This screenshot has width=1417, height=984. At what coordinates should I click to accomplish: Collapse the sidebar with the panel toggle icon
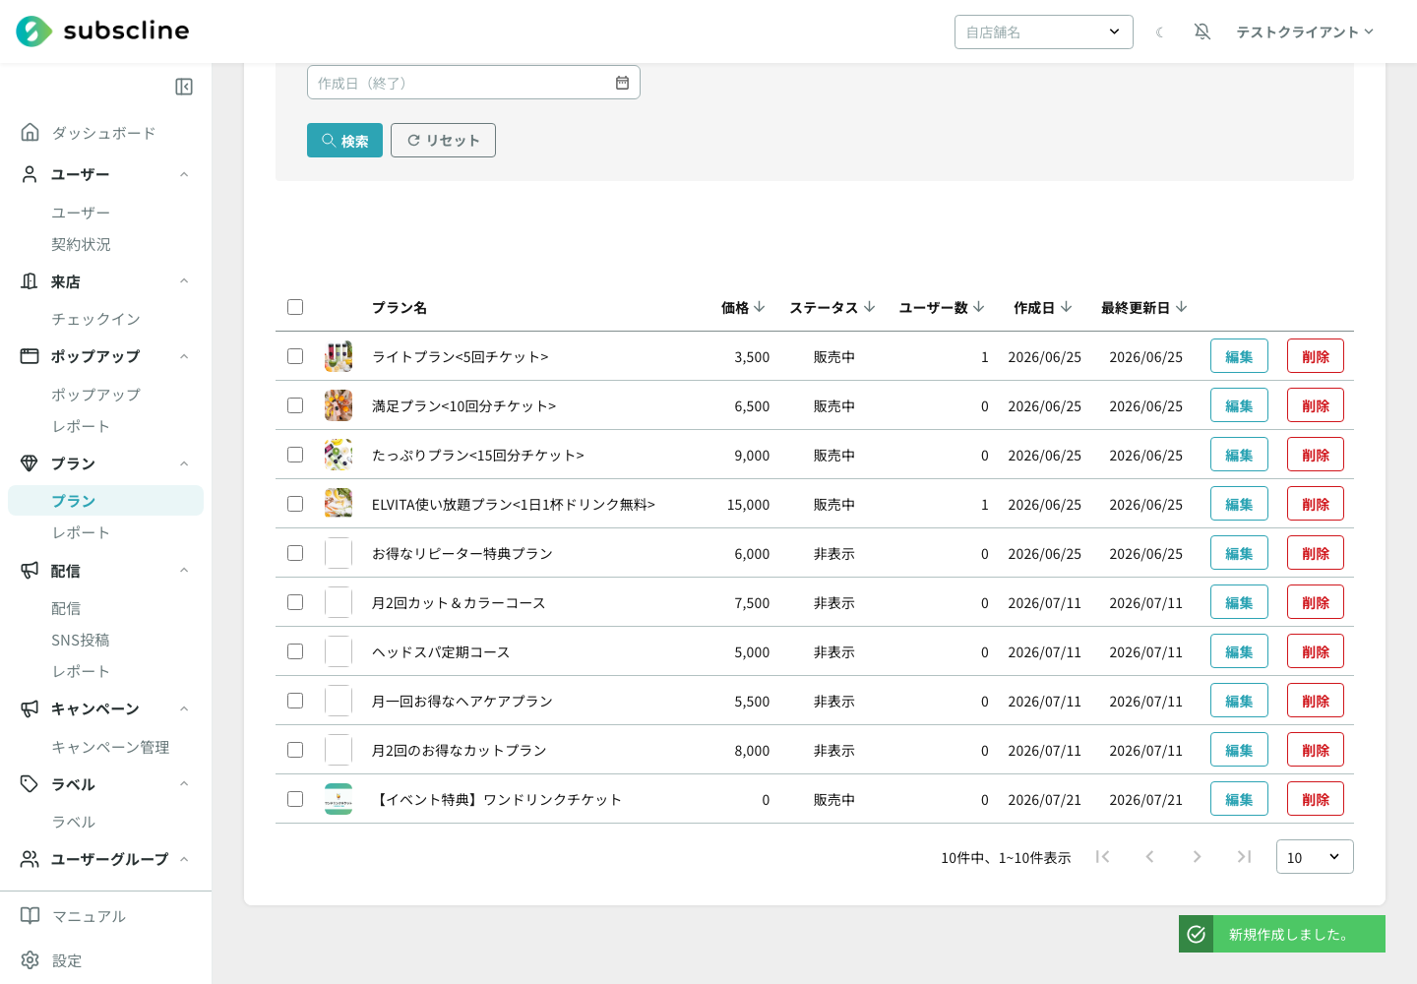[184, 87]
